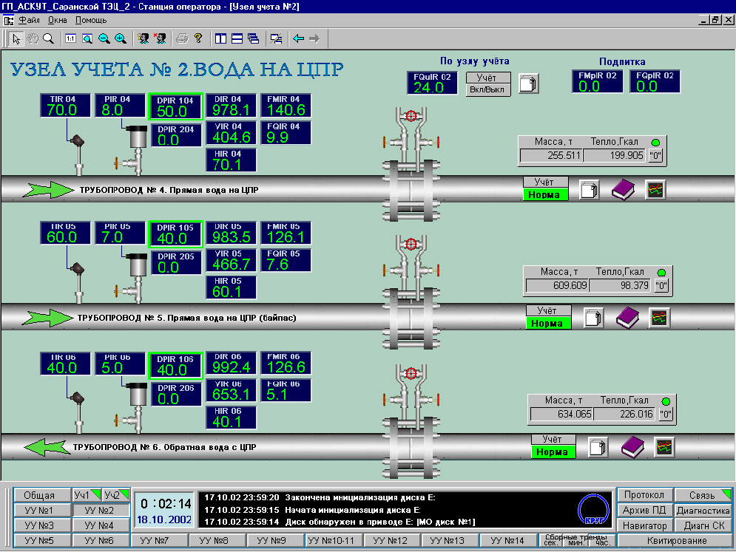Click the documents icon beside Вкл/Выкл
The width and height of the screenshot is (736, 552).
point(529,84)
